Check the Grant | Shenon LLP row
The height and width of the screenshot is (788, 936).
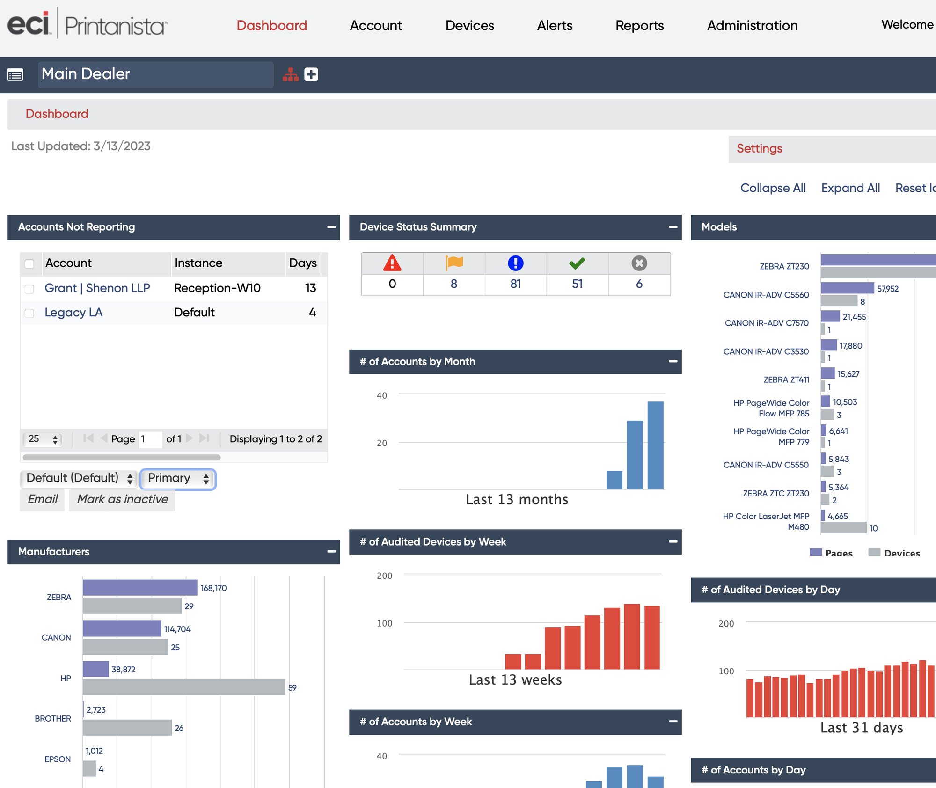tap(29, 289)
